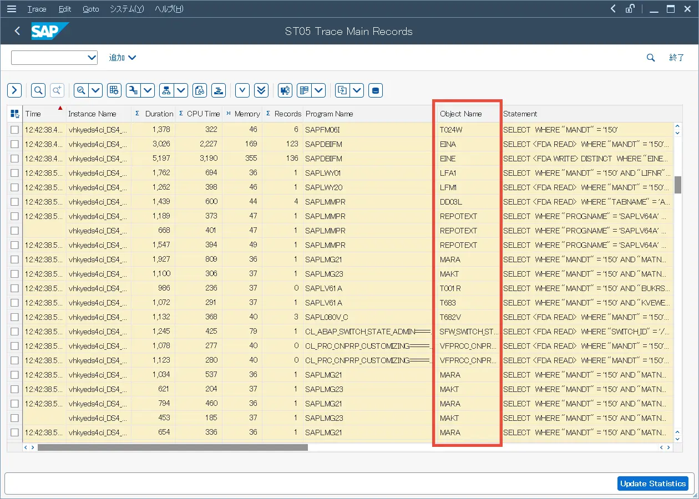Open the Trace menu
The image size is (699, 499).
point(37,9)
